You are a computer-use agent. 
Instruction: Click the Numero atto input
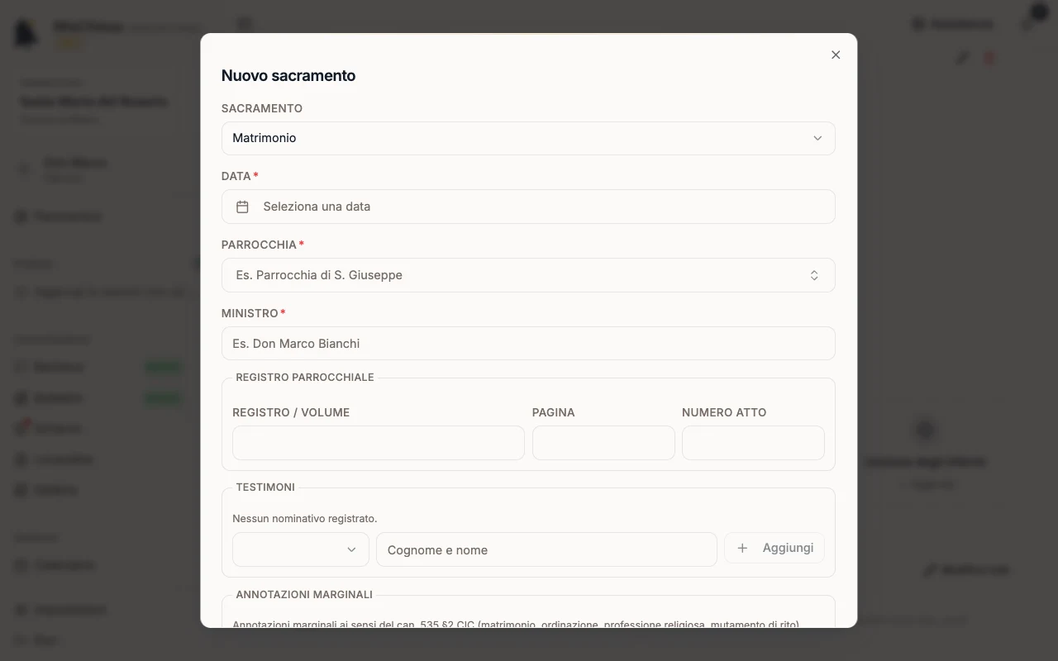coord(753,443)
